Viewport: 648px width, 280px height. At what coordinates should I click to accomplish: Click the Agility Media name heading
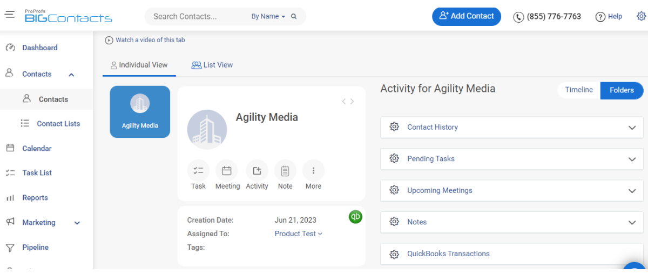(267, 117)
